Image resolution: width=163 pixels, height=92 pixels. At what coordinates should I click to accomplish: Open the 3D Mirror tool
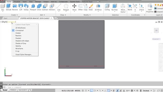pos(98,7)
